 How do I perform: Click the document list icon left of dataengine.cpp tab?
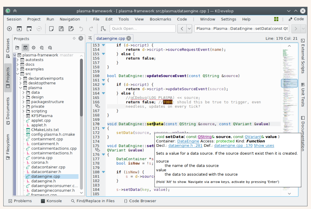(90, 38)
